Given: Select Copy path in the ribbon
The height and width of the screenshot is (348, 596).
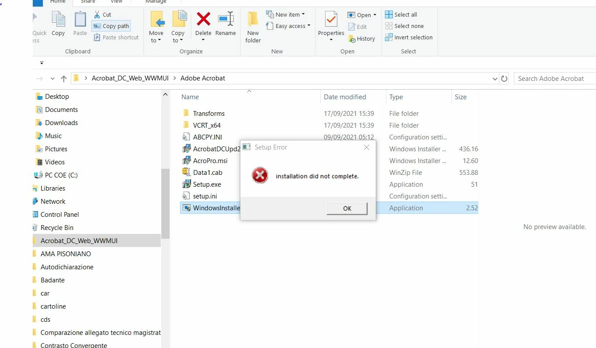Looking at the screenshot, I should (111, 26).
